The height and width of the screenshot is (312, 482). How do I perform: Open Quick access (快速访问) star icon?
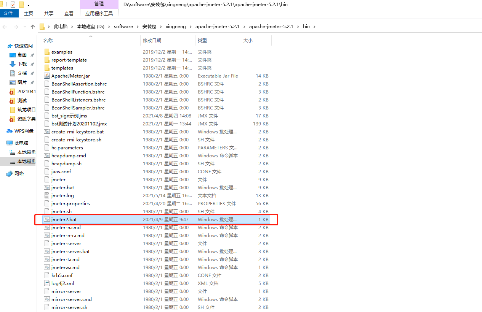click(x=10, y=46)
